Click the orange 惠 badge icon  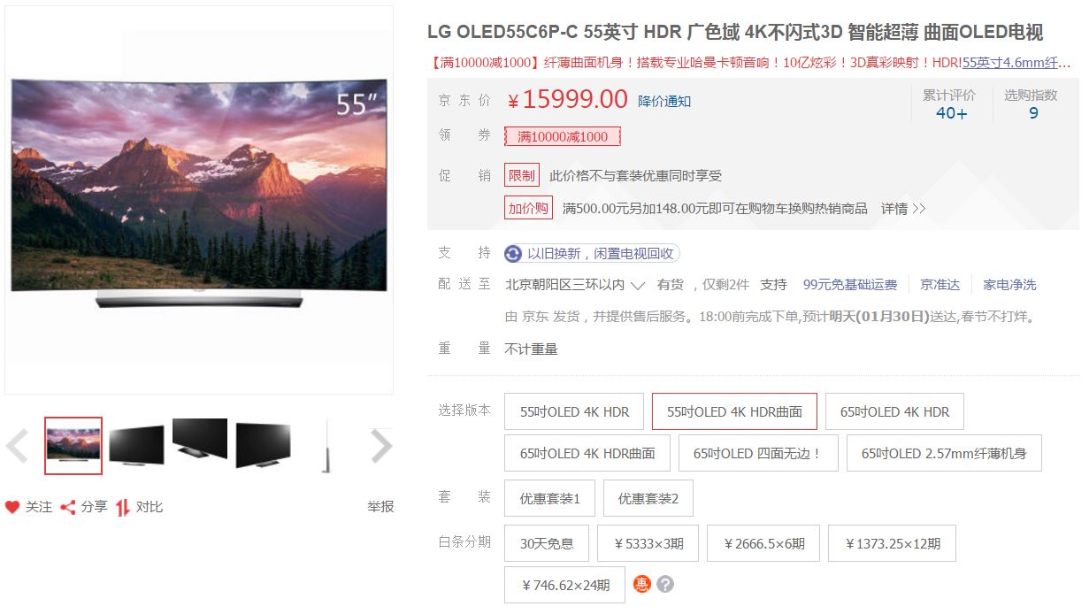(x=642, y=585)
